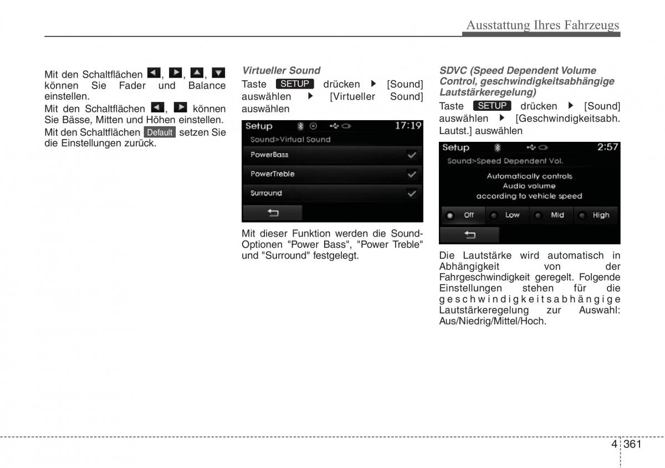Click the first left arrow button icon
This screenshot has width=665, height=468.
click(x=154, y=73)
